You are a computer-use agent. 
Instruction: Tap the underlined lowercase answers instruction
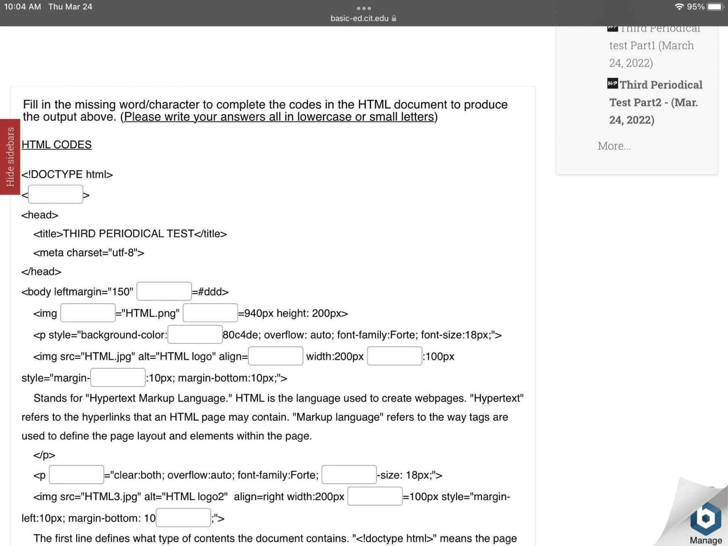pos(279,117)
